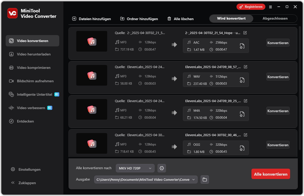
Task: Click the 1.47 MB output size value
Action: [x=199, y=50]
